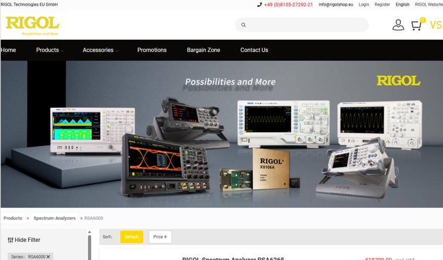Go to Bargain Zone

(x=203, y=50)
